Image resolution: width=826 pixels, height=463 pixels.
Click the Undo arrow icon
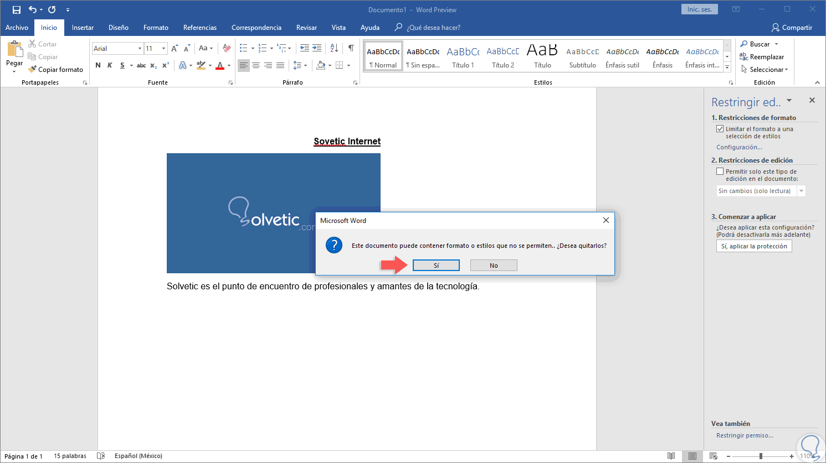coord(33,10)
